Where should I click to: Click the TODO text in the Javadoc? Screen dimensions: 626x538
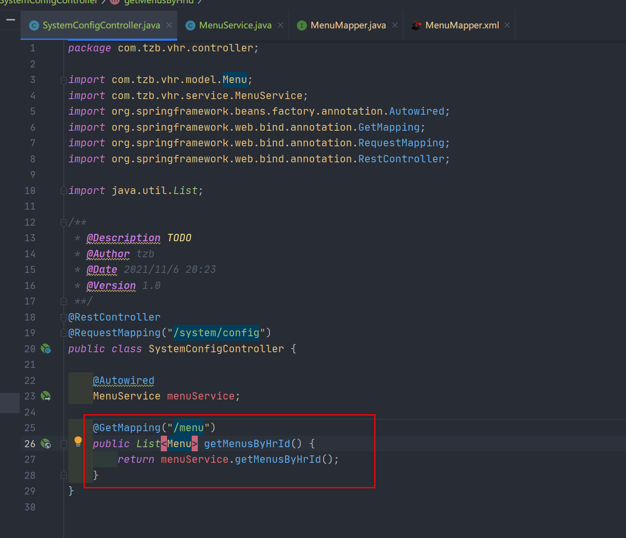pyautogui.click(x=179, y=238)
